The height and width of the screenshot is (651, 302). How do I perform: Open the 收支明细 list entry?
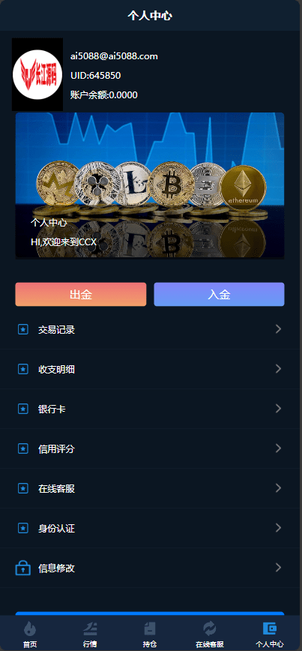[151, 369]
